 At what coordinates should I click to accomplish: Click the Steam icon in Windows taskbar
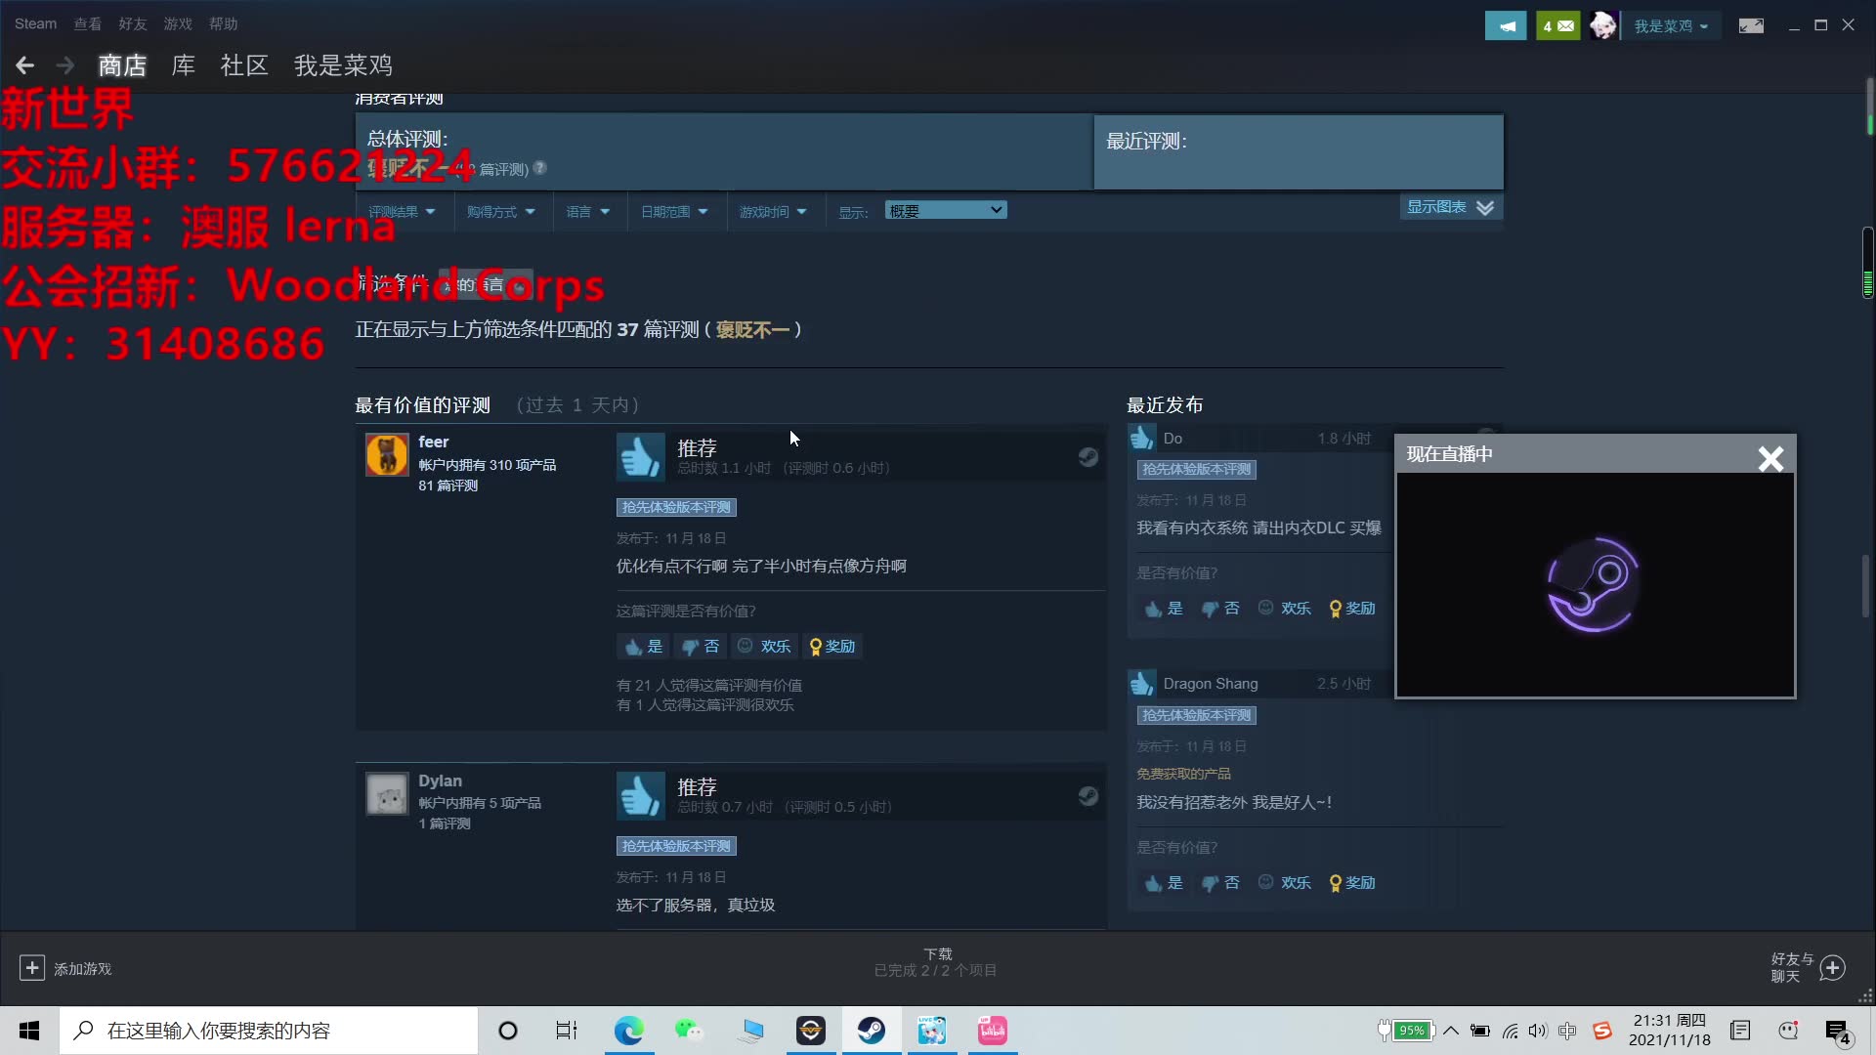tap(871, 1031)
